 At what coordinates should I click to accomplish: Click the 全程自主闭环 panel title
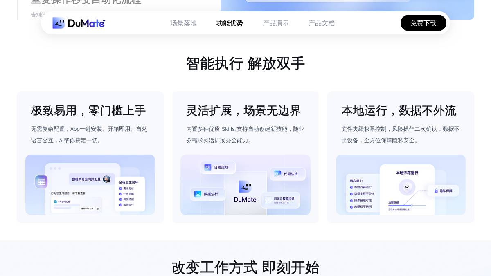(x=129, y=182)
